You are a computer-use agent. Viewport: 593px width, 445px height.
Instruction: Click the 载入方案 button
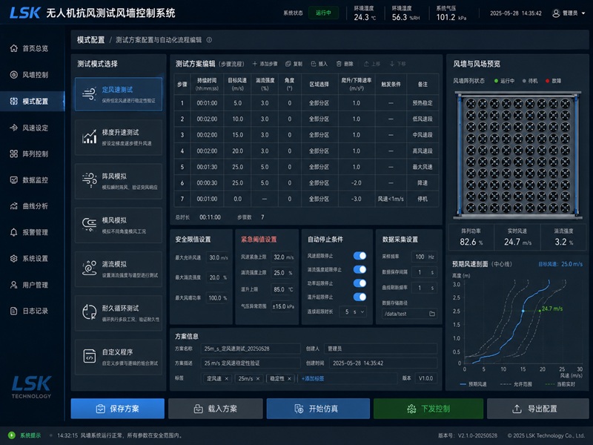[x=216, y=409]
